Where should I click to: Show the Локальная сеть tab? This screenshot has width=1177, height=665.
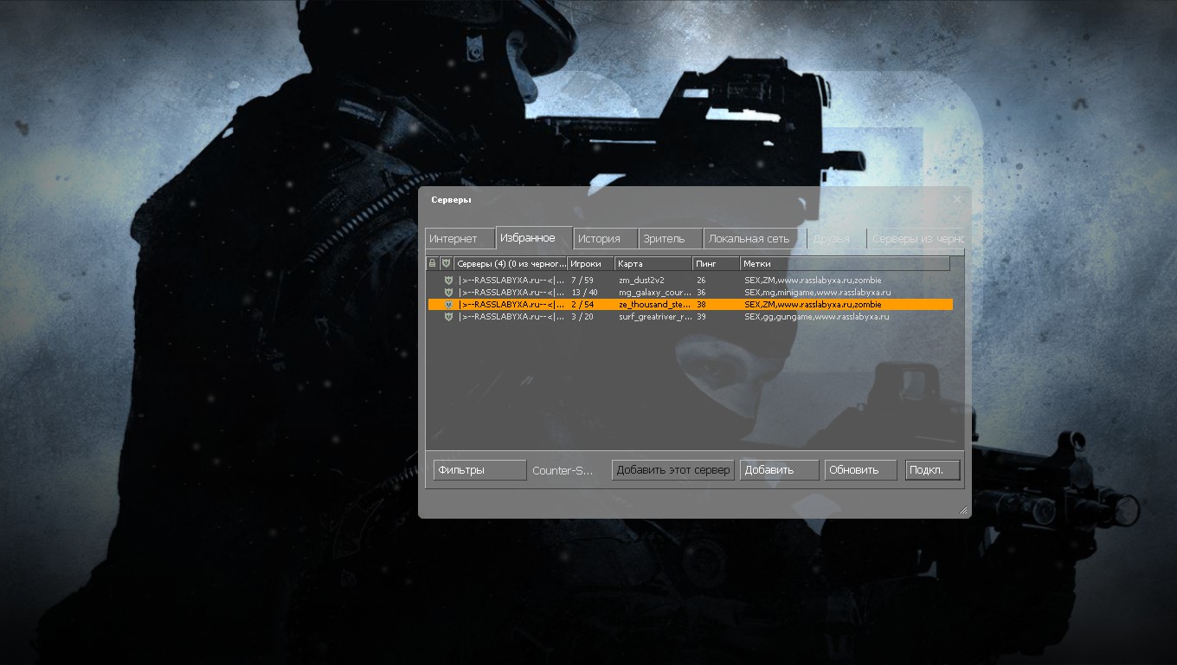point(756,238)
